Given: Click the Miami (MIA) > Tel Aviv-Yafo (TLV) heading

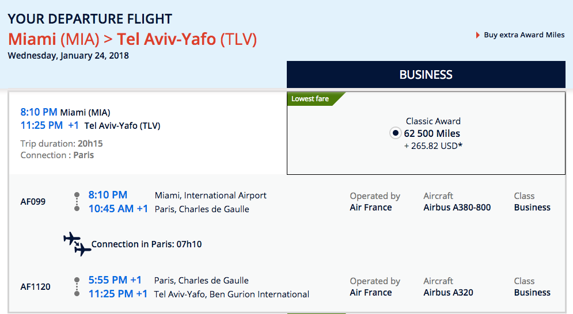Looking at the screenshot, I should pos(132,40).
